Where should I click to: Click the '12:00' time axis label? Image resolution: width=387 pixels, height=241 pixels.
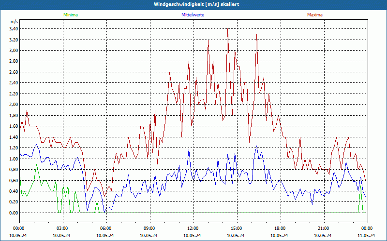pos(193,228)
